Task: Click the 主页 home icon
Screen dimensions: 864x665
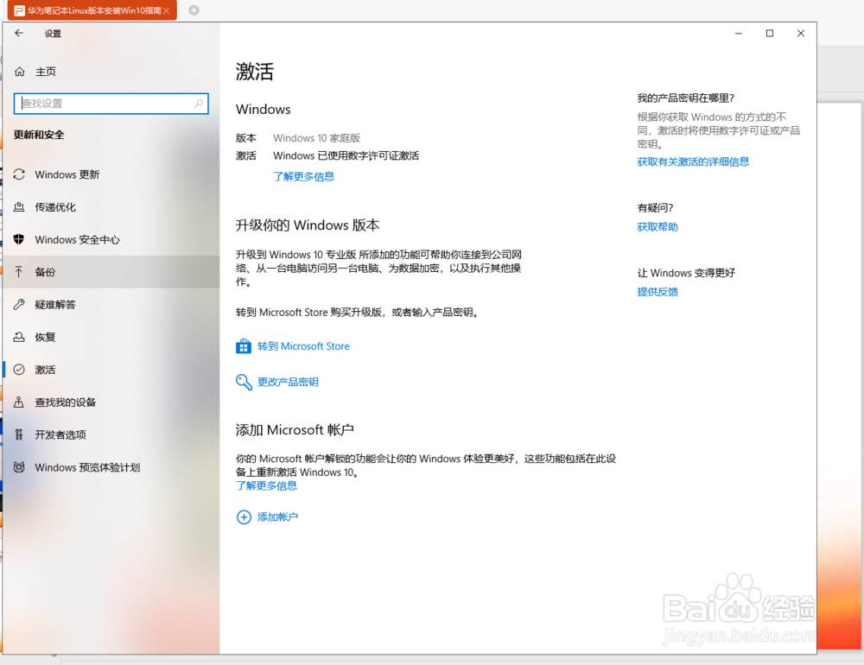Action: point(20,71)
